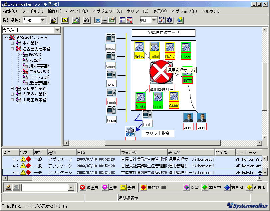Select システム部 in the tree

(x=39, y=77)
